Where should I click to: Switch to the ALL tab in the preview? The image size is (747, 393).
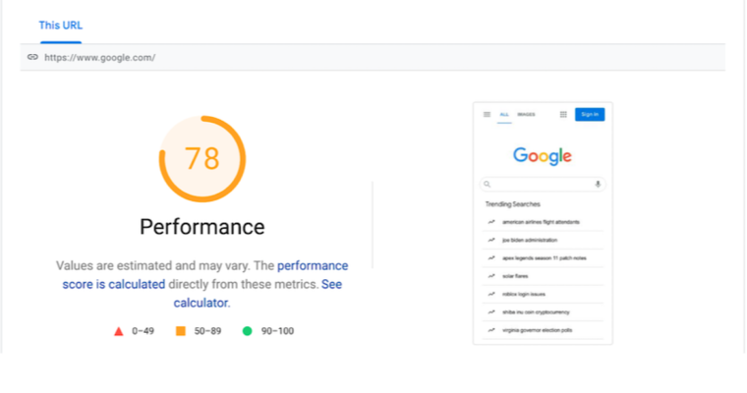pos(504,114)
